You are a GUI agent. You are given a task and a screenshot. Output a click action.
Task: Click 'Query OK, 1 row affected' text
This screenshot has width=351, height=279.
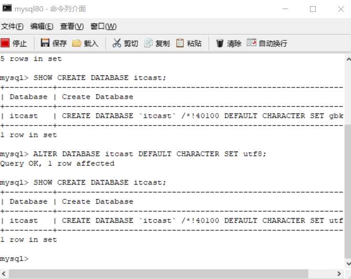click(57, 163)
